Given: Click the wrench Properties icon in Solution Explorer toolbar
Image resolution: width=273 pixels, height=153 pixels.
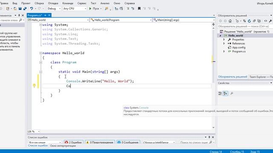Looking at the screenshot, I should (270, 21).
